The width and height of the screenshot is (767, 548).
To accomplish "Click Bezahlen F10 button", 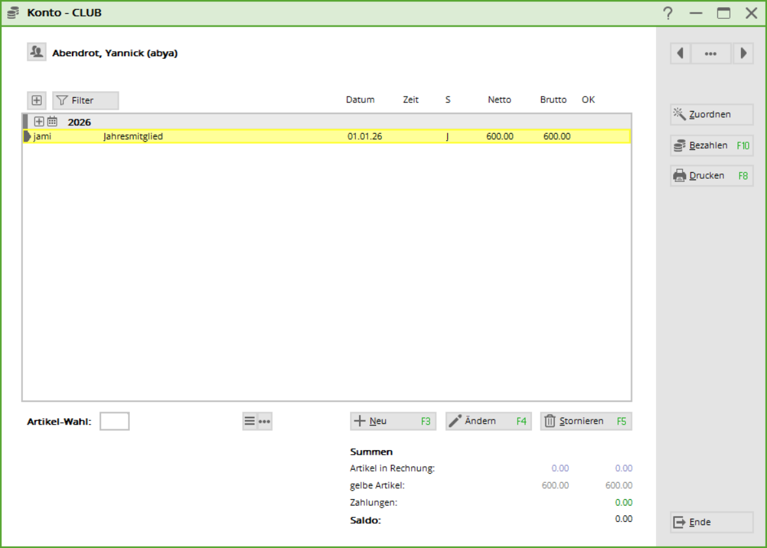I will click(712, 145).
